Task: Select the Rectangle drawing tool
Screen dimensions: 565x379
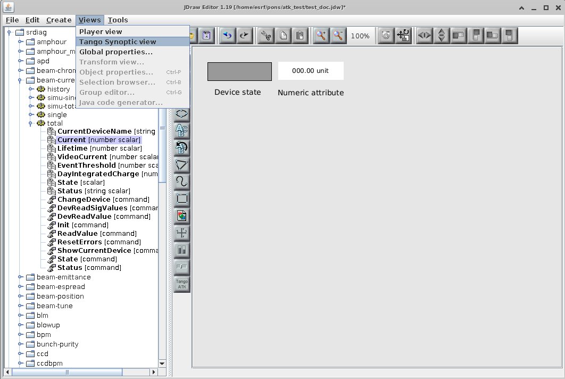Action: 181,199
